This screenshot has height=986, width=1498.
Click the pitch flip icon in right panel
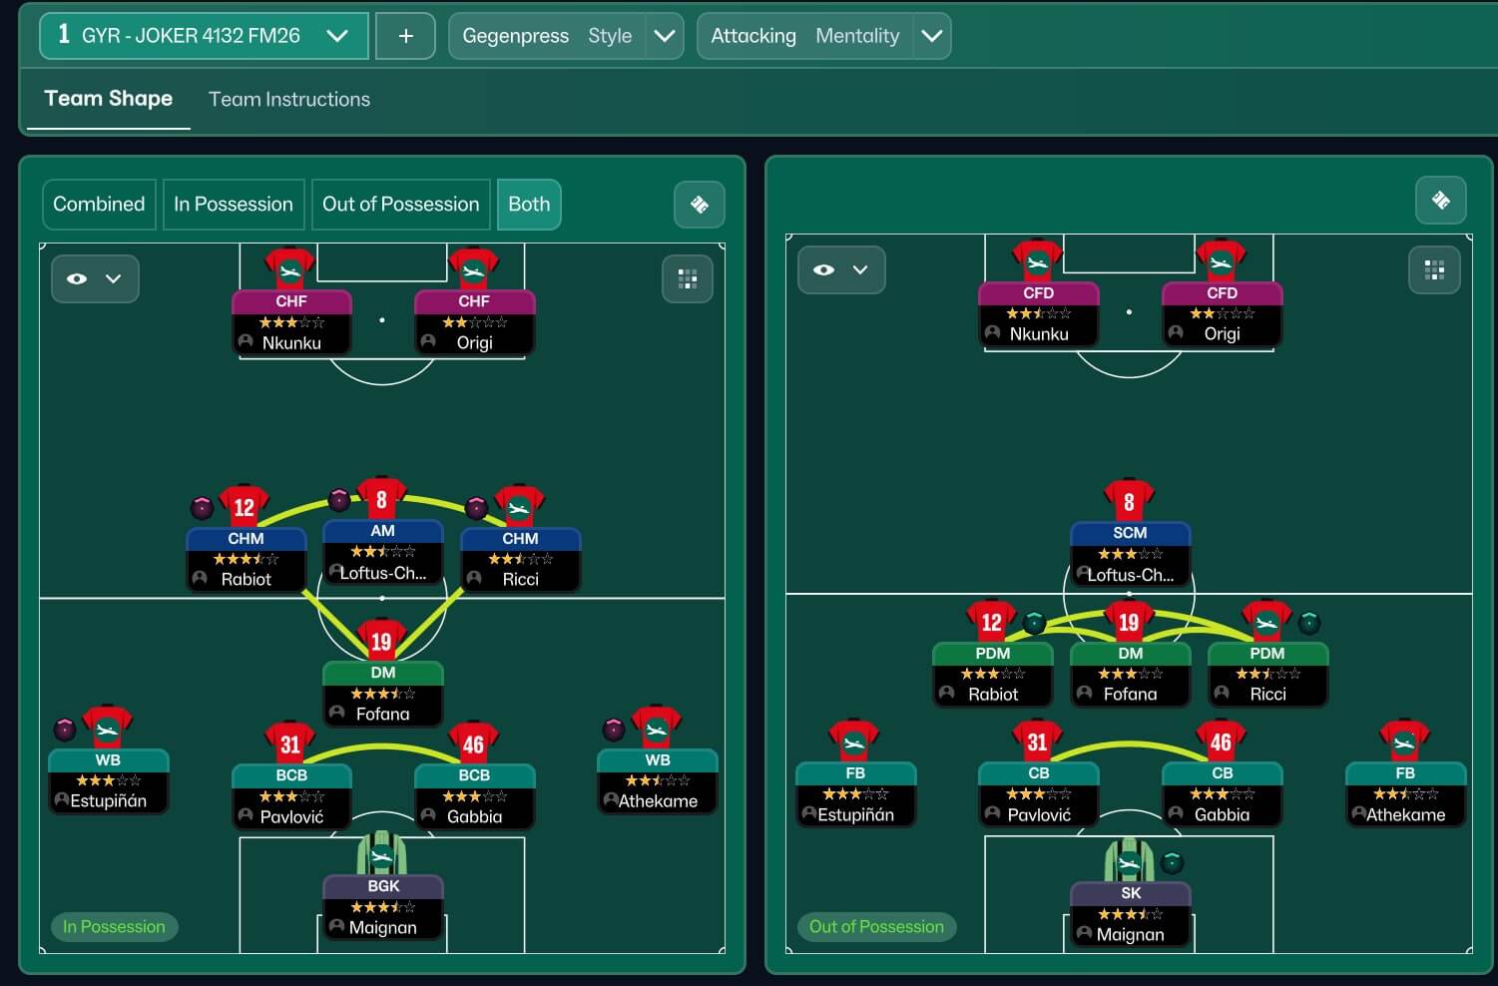[1440, 201]
